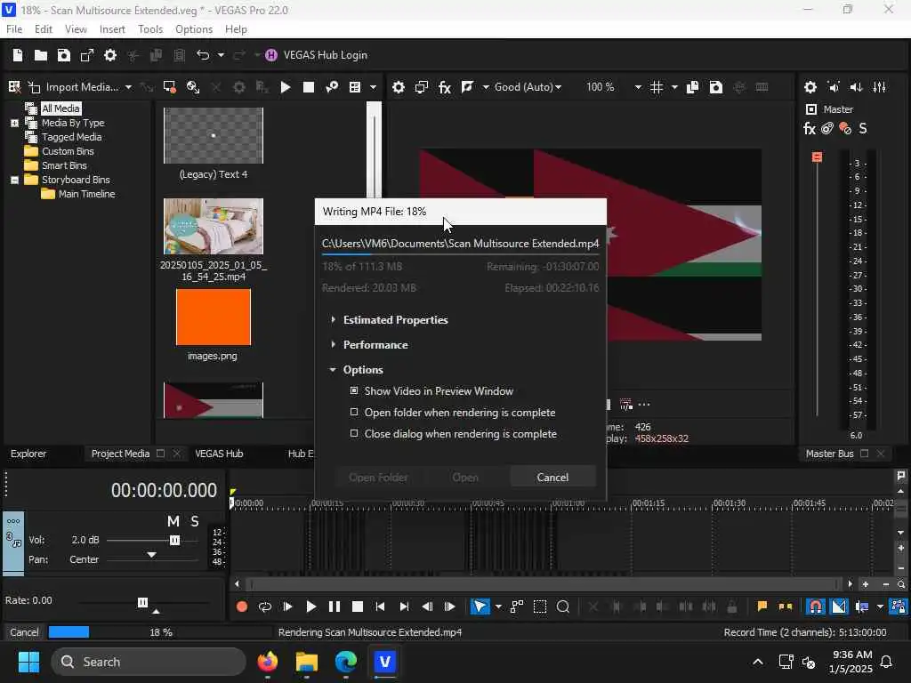Open VEGAS Hub Login

click(x=317, y=55)
